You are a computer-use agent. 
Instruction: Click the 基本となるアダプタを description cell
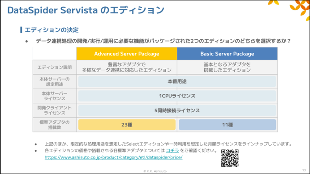click(x=227, y=67)
